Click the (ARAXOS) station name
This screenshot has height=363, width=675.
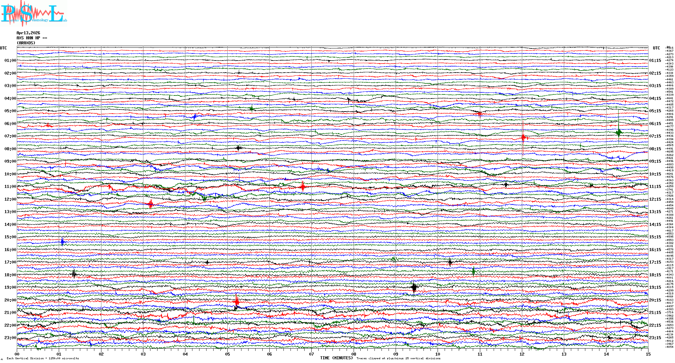coord(26,43)
